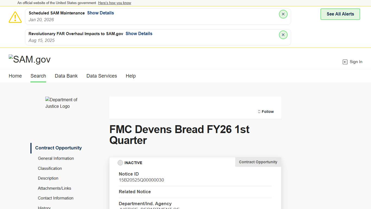Viewport: 371px width, 209px height.
Task: Open the Data Bank menu
Action: pos(66,76)
